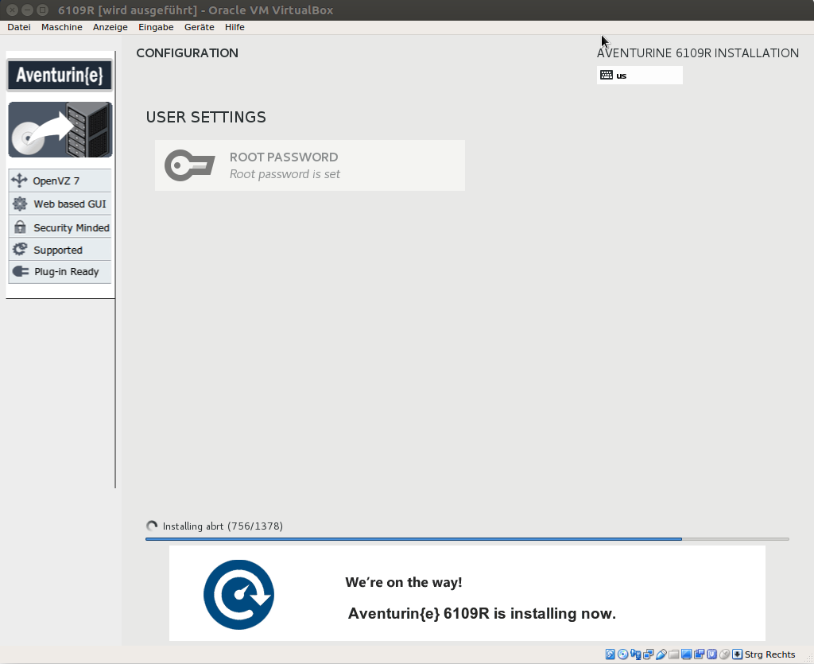Click the Web based GUI gear icon
Viewport: 814px width, 664px height.
coord(20,204)
